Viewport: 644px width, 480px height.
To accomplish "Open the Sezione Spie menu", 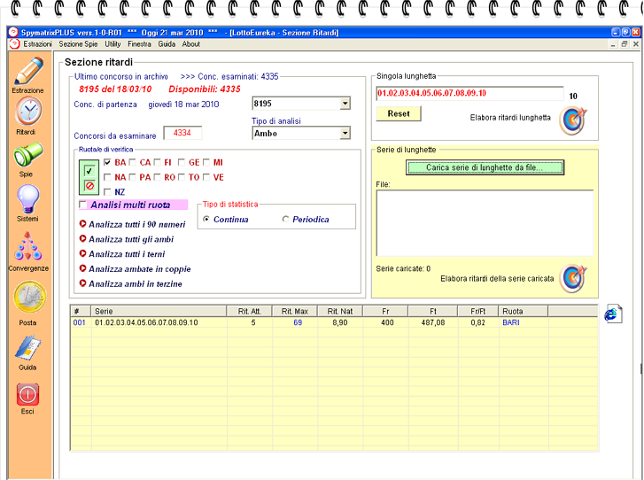I will click(78, 43).
